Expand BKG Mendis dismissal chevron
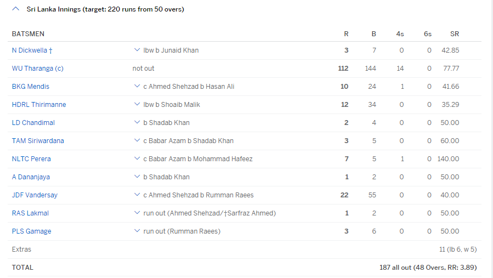This screenshot has width=493, height=278. 137,86
